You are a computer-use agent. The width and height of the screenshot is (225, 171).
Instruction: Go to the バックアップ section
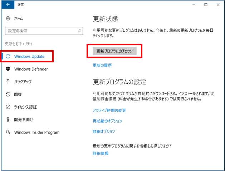click(23, 82)
